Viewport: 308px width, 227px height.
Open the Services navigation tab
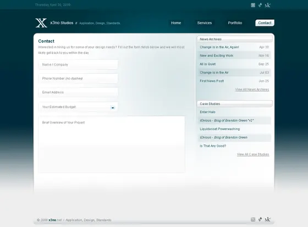pos(205,23)
